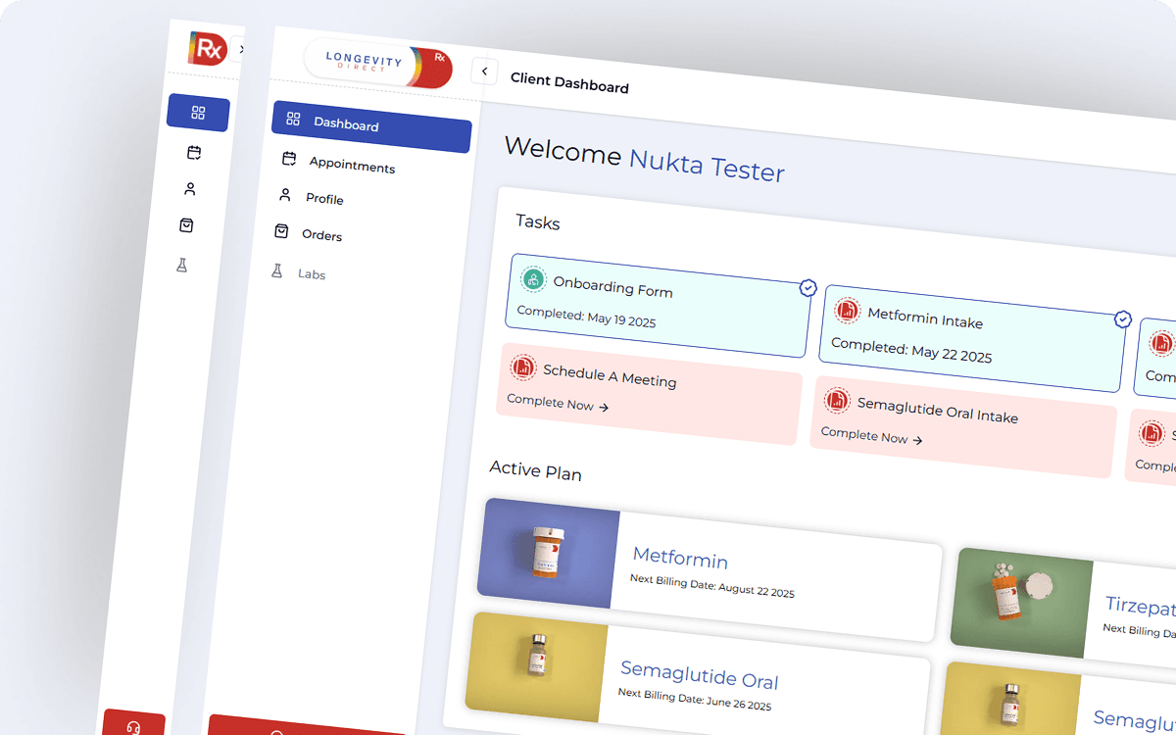This screenshot has width=1176, height=735.
Task: Click the Longevity Direct Rx logo
Action: pyautogui.click(x=378, y=65)
